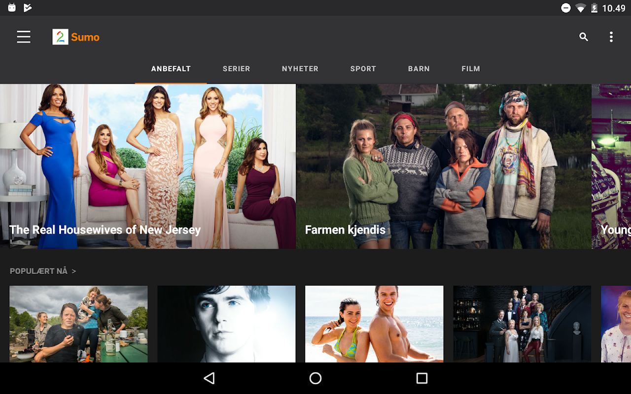Open the blonde woman thumbnail at row end
Screen dimensions: 631x394
pyautogui.click(x=616, y=324)
